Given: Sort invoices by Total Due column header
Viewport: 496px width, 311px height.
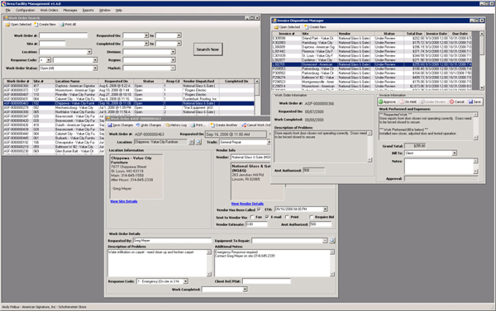Looking at the screenshot, I should coord(414,34).
